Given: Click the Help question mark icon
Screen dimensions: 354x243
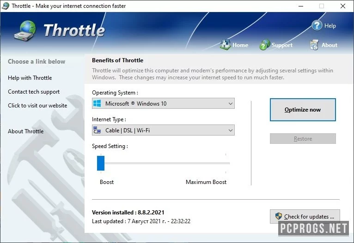Looking at the screenshot, I should [x=317, y=25].
